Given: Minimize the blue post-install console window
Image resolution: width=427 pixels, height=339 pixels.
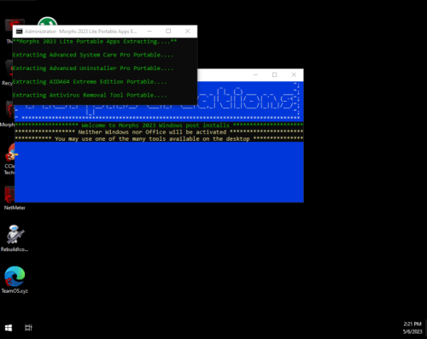Looking at the screenshot, I should (x=255, y=74).
